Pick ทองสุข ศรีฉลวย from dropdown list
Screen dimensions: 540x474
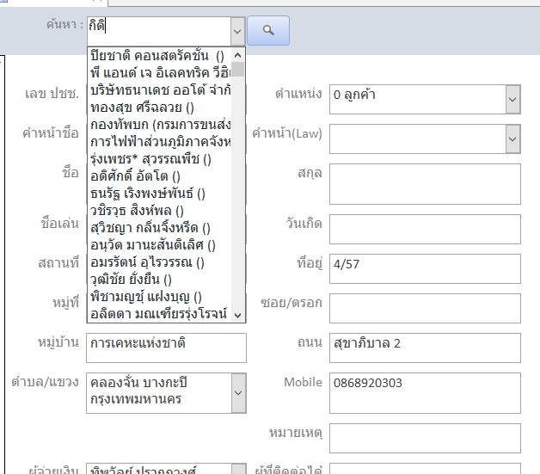tap(160, 108)
